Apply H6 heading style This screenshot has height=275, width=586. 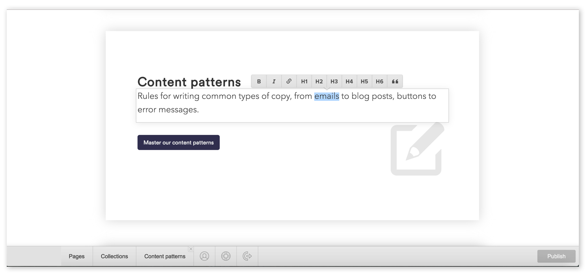(x=379, y=81)
